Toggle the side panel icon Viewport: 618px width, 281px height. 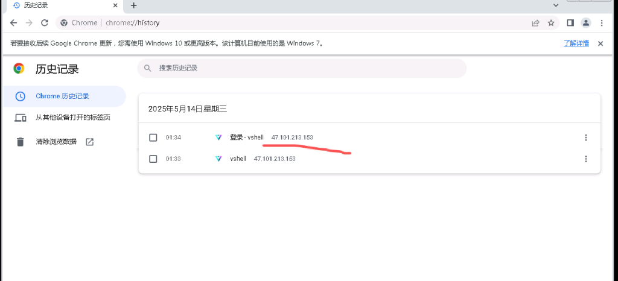[x=570, y=23]
